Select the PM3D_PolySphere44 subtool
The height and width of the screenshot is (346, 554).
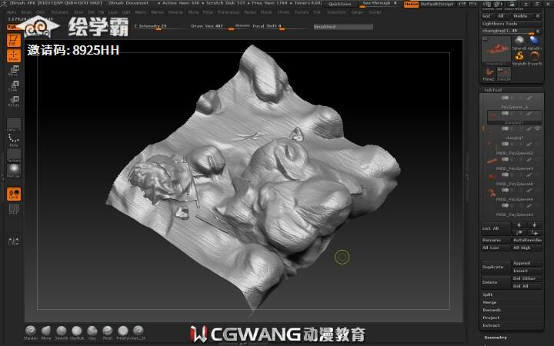click(515, 196)
